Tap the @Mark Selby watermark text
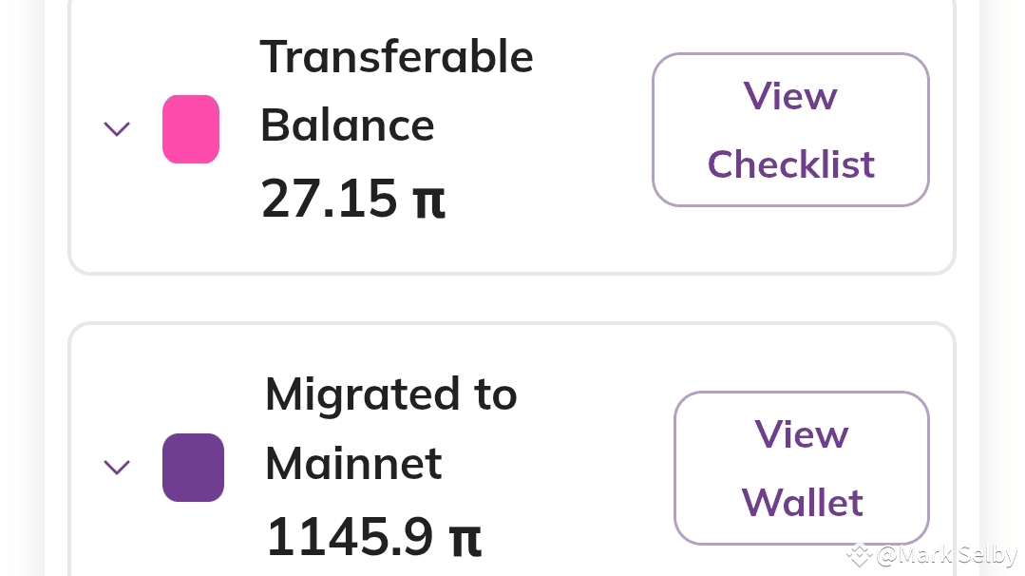This screenshot has width=1025, height=576. [x=946, y=555]
